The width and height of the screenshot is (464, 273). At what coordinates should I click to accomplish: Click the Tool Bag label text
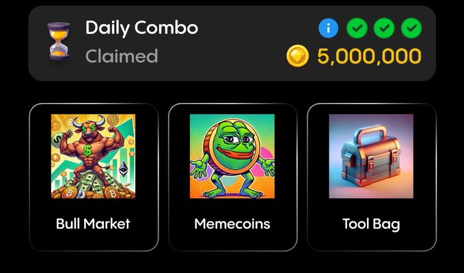pyautogui.click(x=371, y=225)
